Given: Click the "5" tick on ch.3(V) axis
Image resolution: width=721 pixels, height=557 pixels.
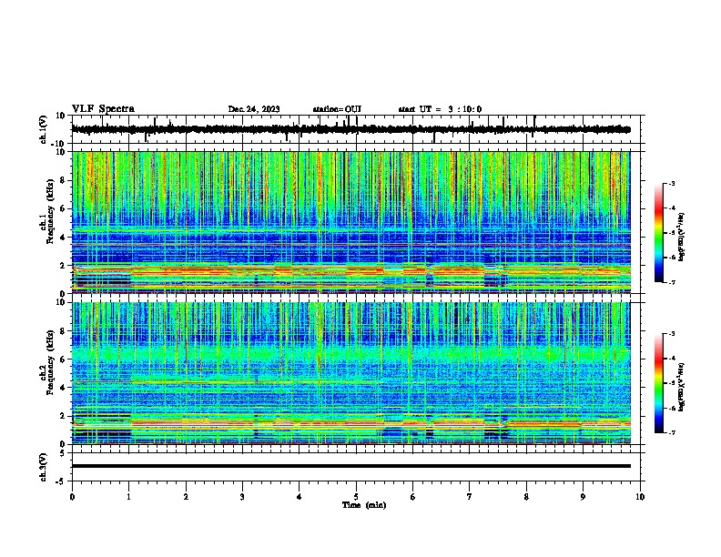Looking at the screenshot, I should coord(64,453).
